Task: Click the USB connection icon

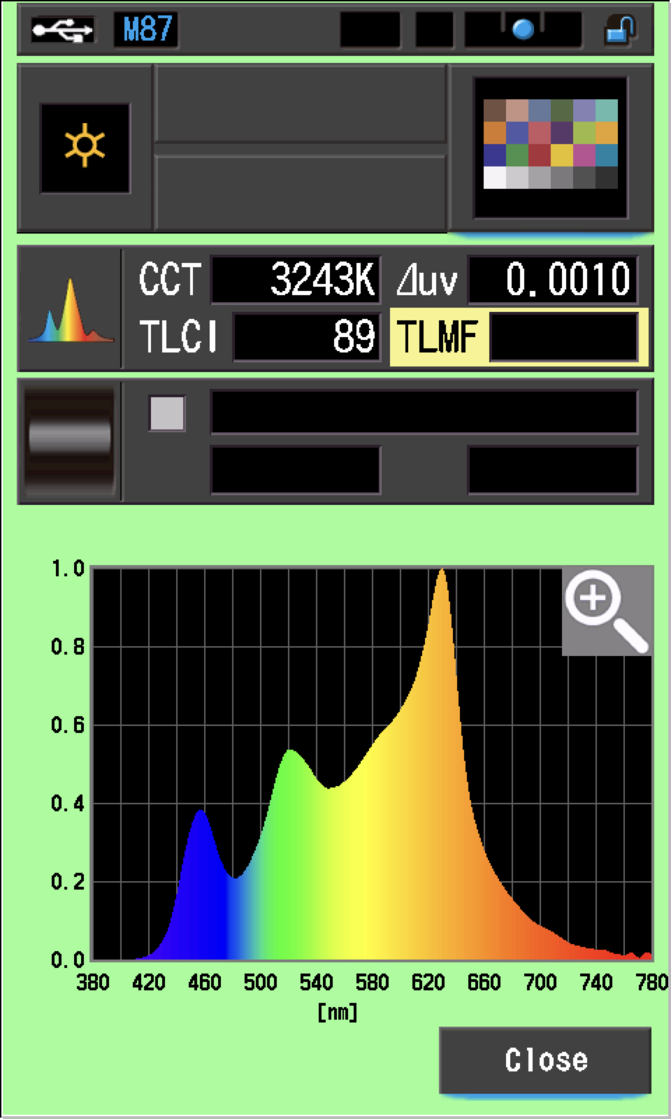Action: point(62,29)
